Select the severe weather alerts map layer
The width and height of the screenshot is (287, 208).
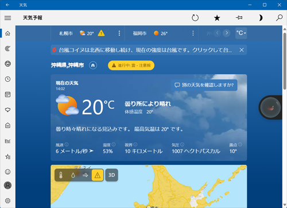(98, 175)
